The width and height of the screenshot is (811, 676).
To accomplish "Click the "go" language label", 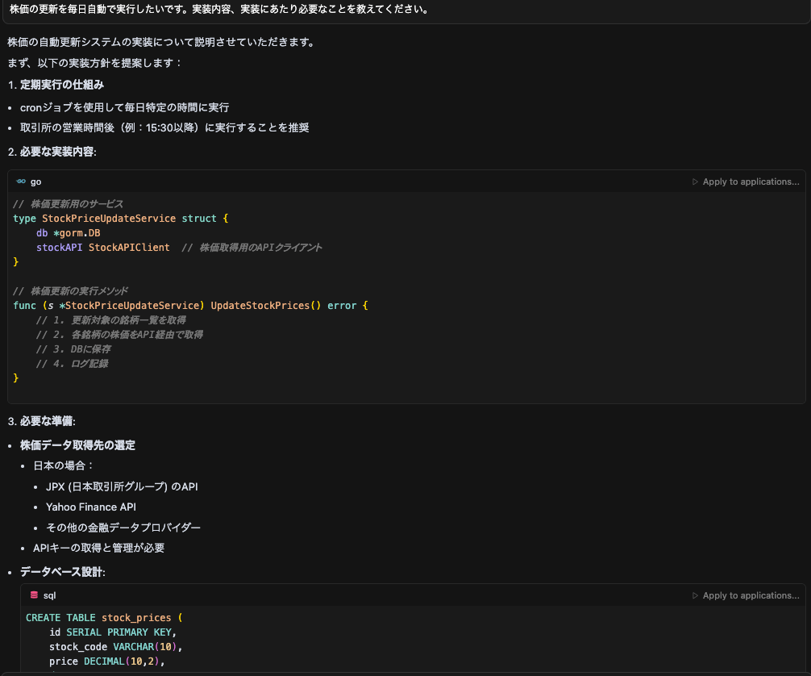I will pyautogui.click(x=36, y=182).
